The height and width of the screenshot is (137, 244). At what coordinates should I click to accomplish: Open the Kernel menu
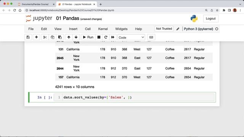tap(103, 29)
